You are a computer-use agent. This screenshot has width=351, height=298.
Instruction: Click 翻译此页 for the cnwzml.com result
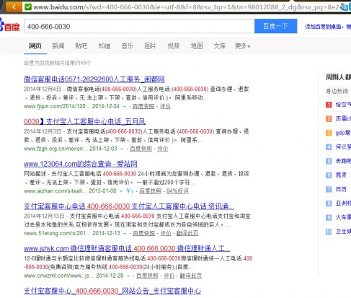click(x=191, y=276)
